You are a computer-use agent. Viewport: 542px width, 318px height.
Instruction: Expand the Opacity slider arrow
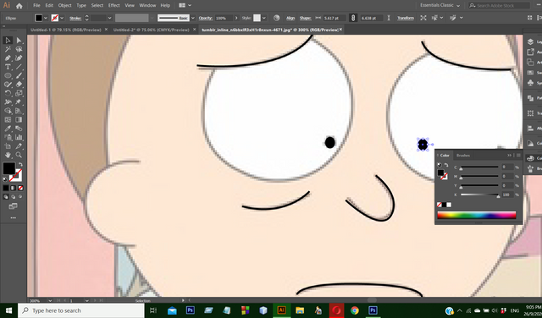point(236,18)
